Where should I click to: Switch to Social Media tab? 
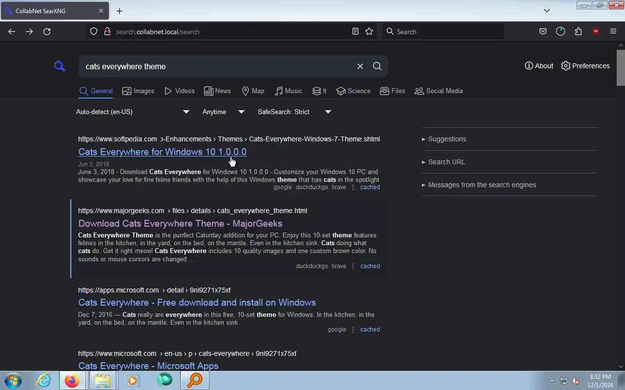click(x=438, y=91)
